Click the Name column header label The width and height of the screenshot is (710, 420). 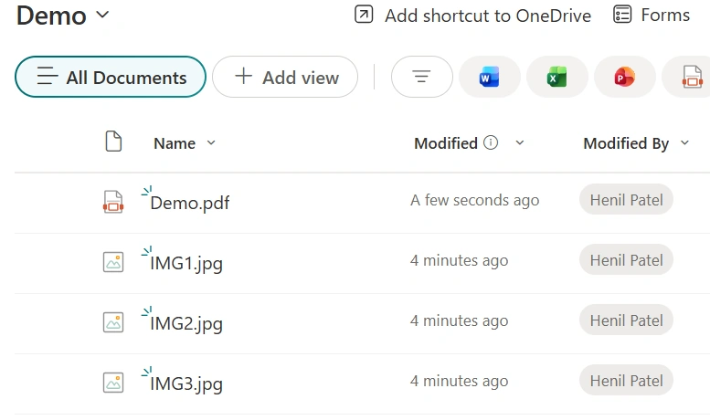click(x=175, y=143)
